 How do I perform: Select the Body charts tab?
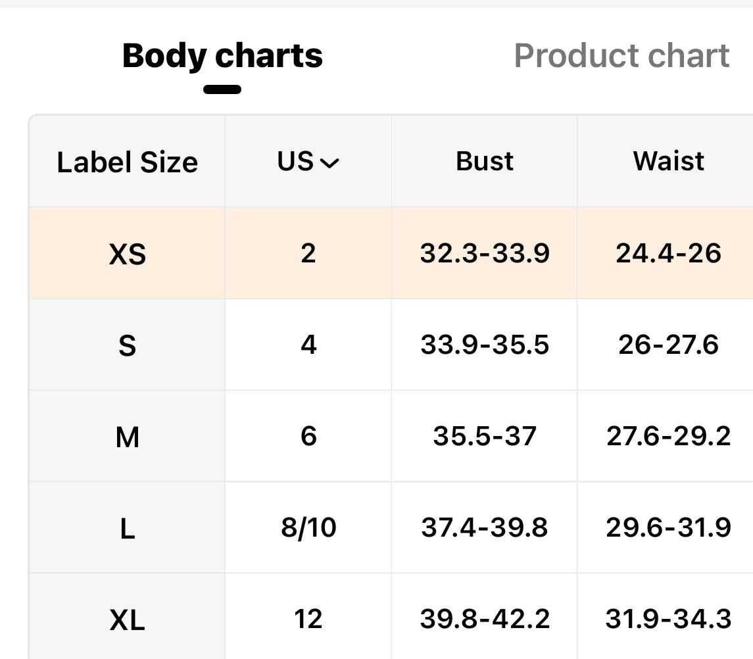pos(222,56)
